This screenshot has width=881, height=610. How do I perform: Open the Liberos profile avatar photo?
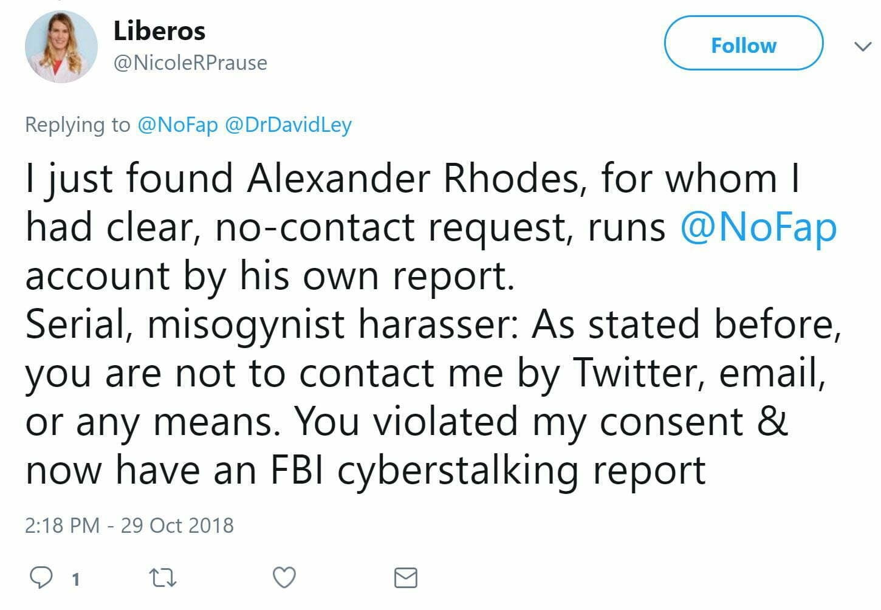pyautogui.click(x=61, y=47)
